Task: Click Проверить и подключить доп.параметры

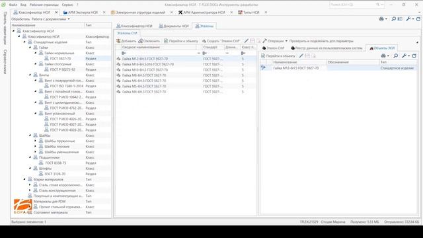Action: [x=321, y=41]
